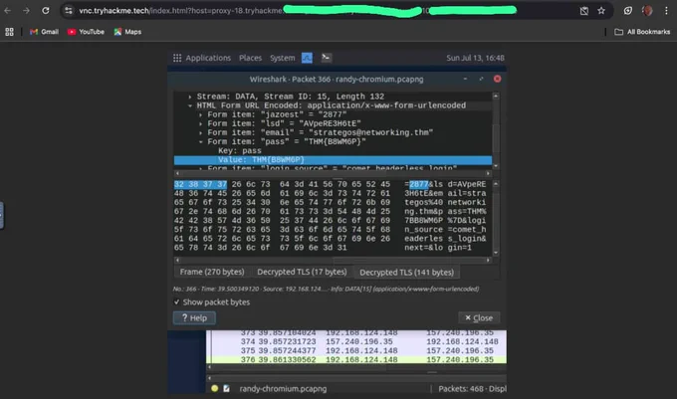The image size is (677, 399).
Task: Select packet 373 in main Wireshark list
Action: [356, 333]
